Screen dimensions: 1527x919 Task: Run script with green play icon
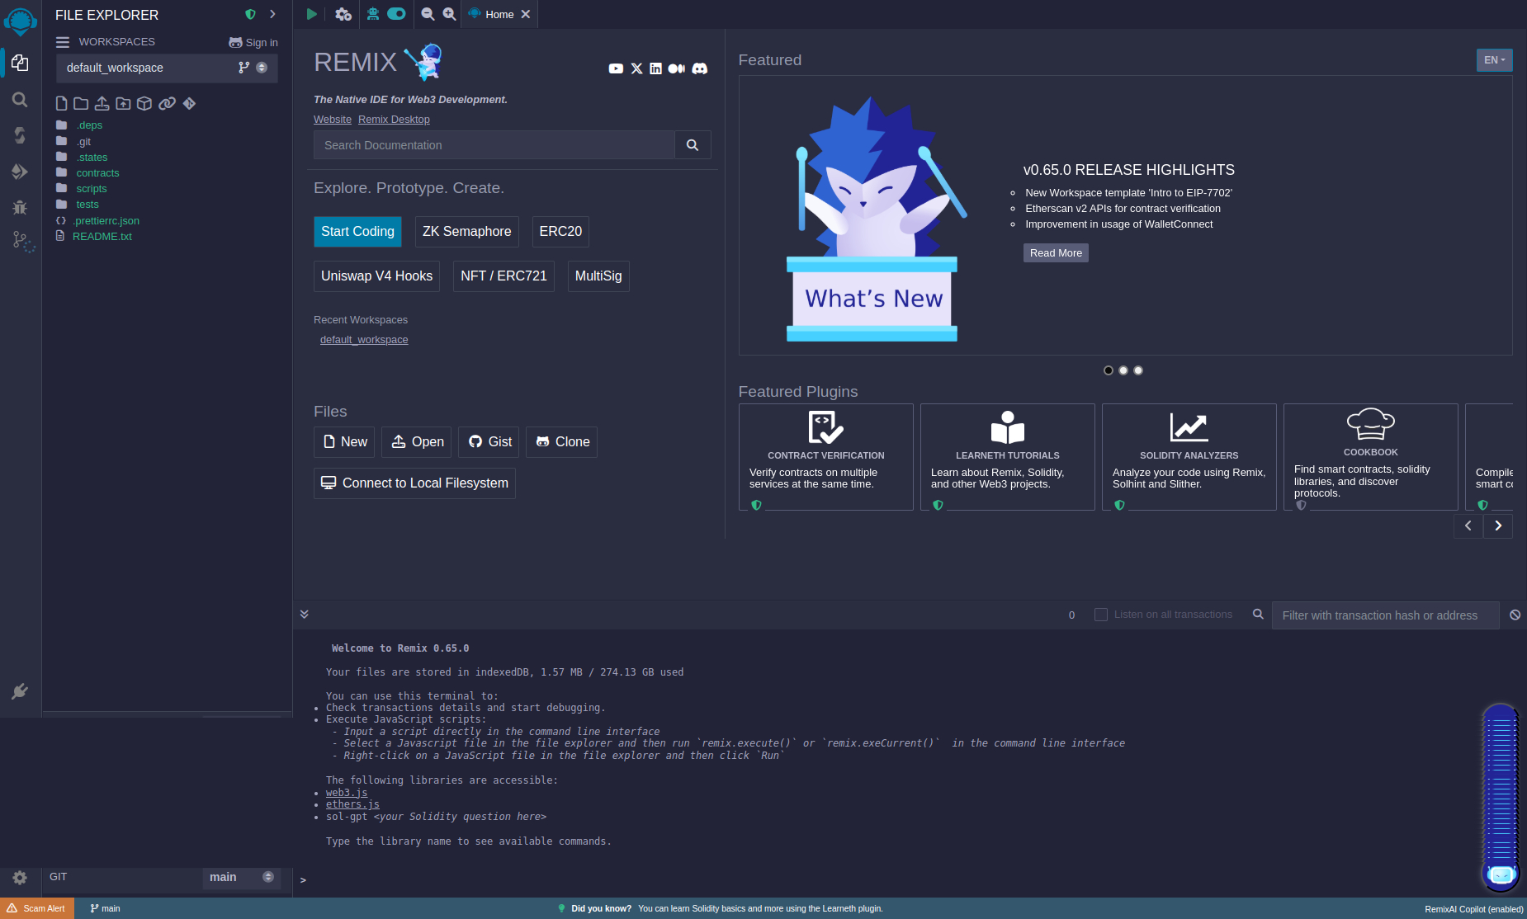[311, 14]
